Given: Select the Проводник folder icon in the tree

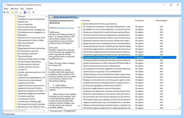Looking at the screenshot, I should pyautogui.click(x=15, y=35).
